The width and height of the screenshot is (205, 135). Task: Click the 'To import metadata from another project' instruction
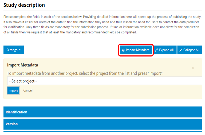[85, 73]
